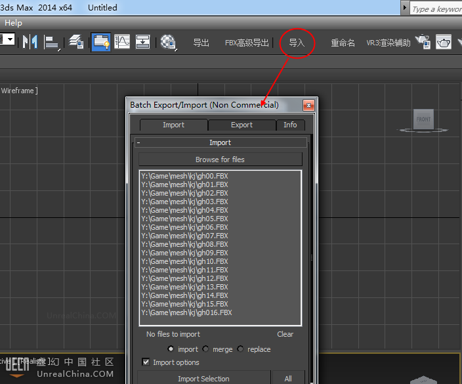Image resolution: width=462 pixels, height=384 pixels.
Task: Open the Help menu
Action: click(x=13, y=23)
